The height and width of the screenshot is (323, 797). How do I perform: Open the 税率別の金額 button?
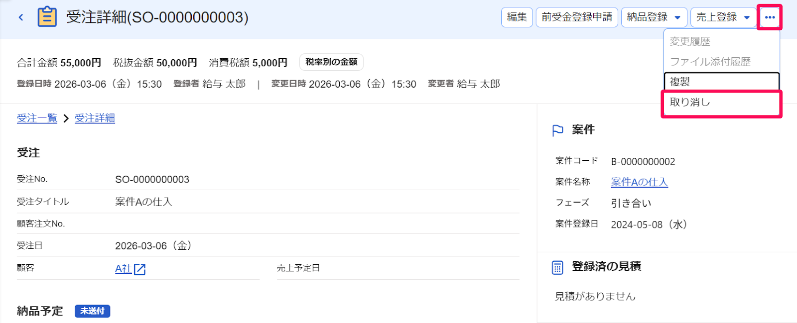coord(331,62)
